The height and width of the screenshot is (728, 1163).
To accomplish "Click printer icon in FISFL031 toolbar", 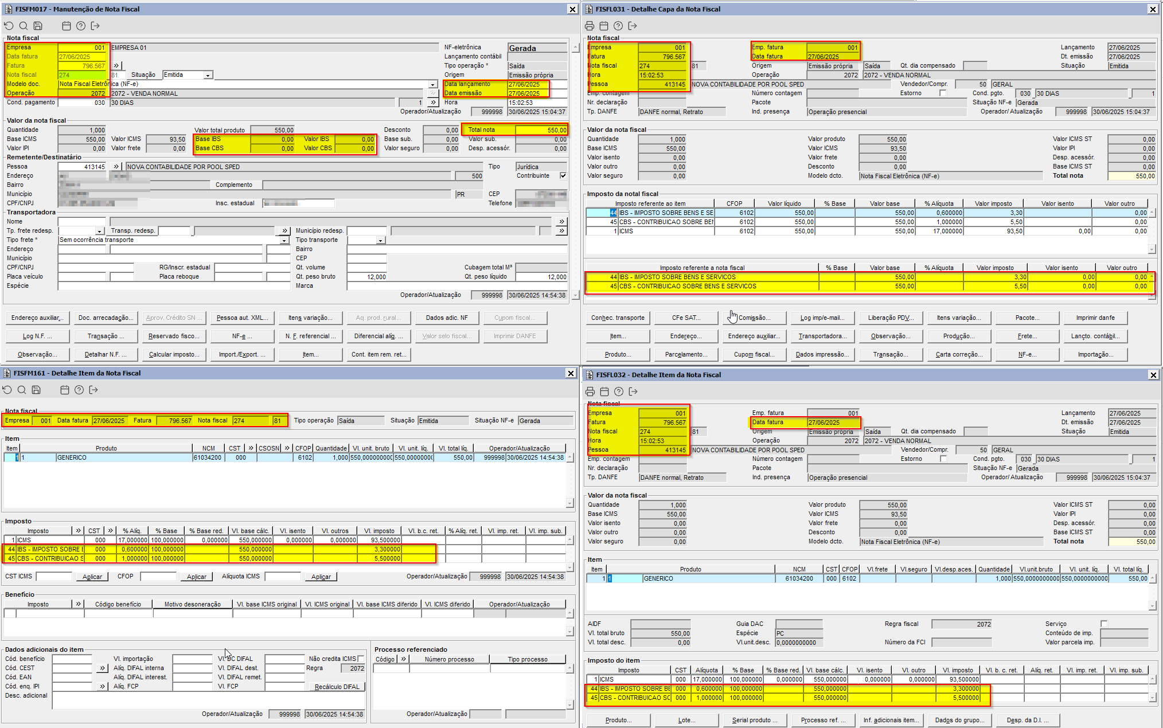I will [590, 26].
